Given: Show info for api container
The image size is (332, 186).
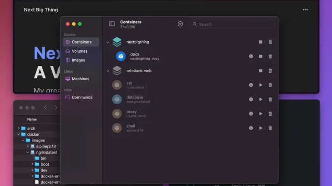Looking at the screenshot, I should click(x=251, y=85).
